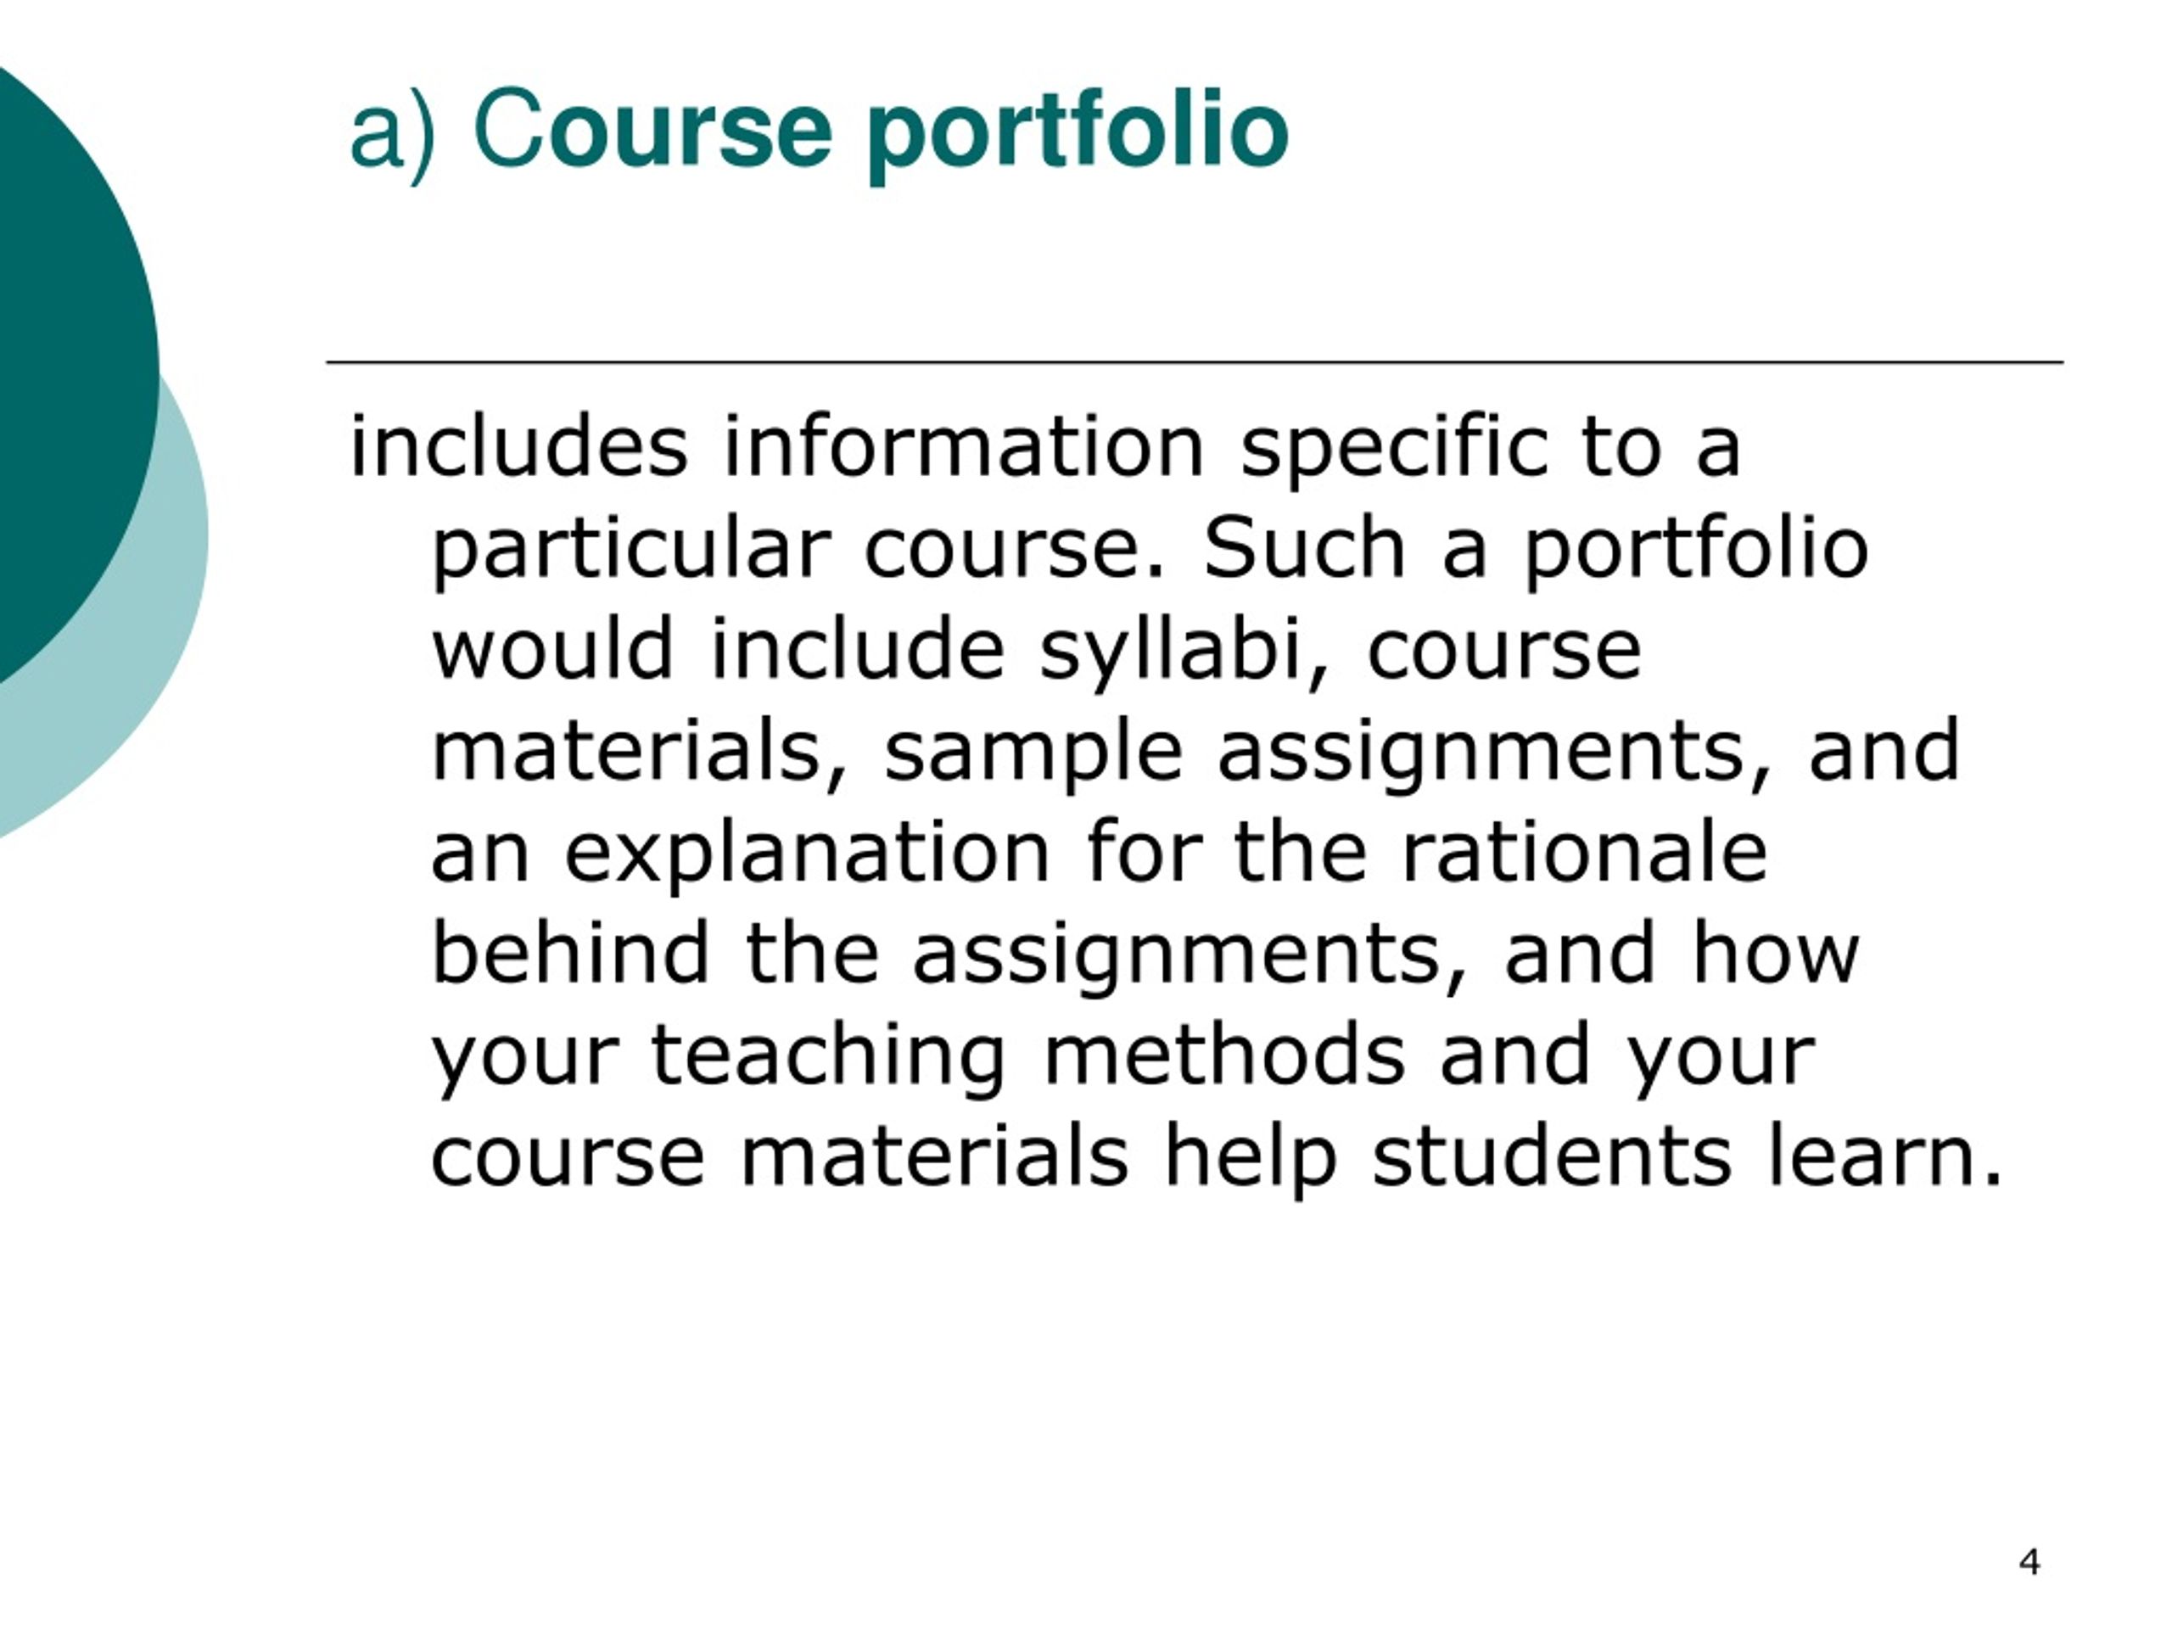Select the slide number 4
This screenshot has width=2172, height=1629.
[2029, 1561]
